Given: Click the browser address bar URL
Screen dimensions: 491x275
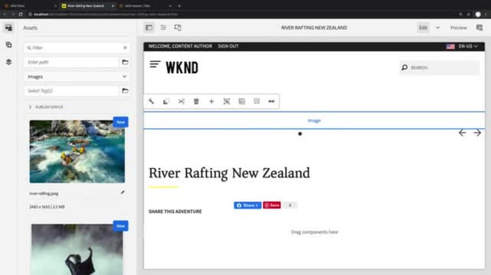Looking at the screenshot, I should tap(107, 14).
